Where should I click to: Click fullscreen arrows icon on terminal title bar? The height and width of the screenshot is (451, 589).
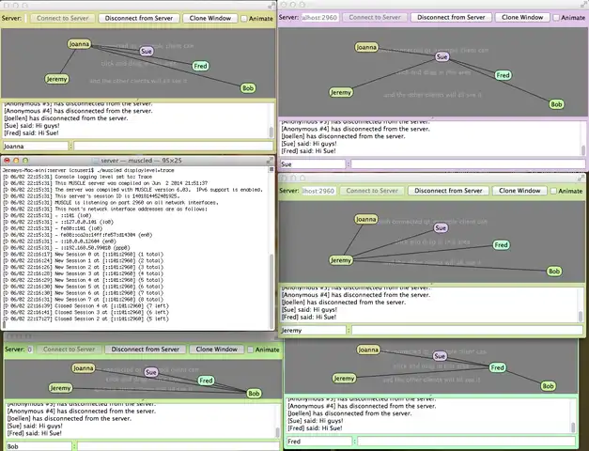coord(270,161)
